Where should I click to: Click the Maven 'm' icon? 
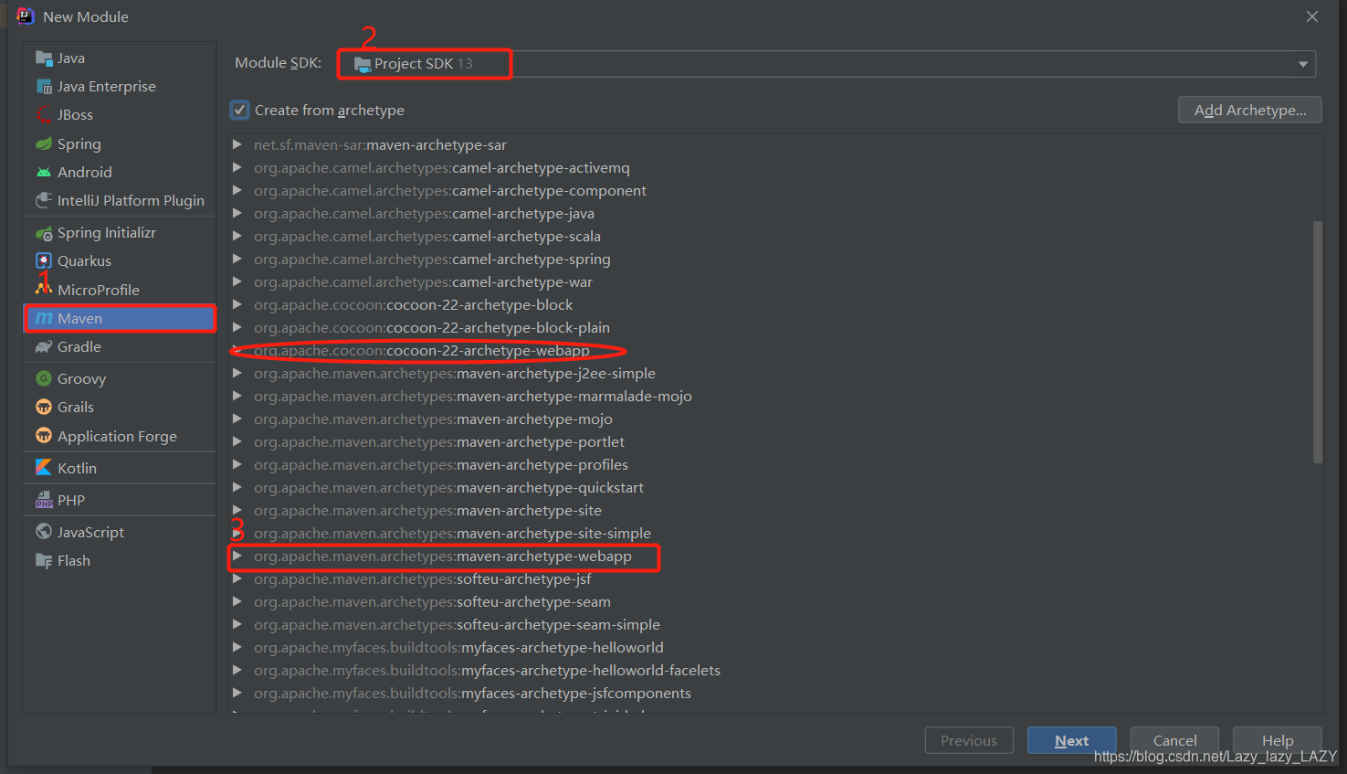pyautogui.click(x=44, y=318)
